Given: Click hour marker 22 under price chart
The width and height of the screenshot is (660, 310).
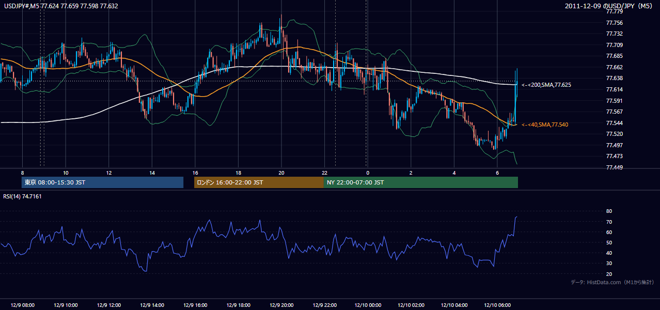Looking at the screenshot, I should point(324,172).
